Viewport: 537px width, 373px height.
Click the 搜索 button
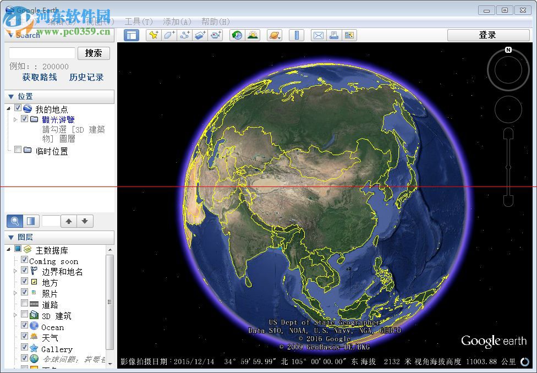[x=94, y=53]
